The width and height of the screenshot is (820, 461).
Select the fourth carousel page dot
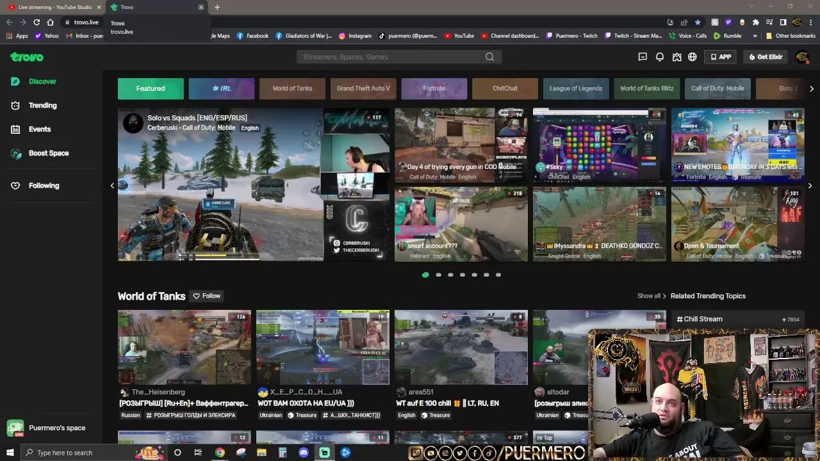click(x=463, y=275)
